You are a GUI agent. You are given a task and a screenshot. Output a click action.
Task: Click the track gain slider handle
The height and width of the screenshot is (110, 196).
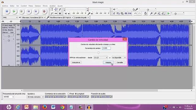coord(9,36)
